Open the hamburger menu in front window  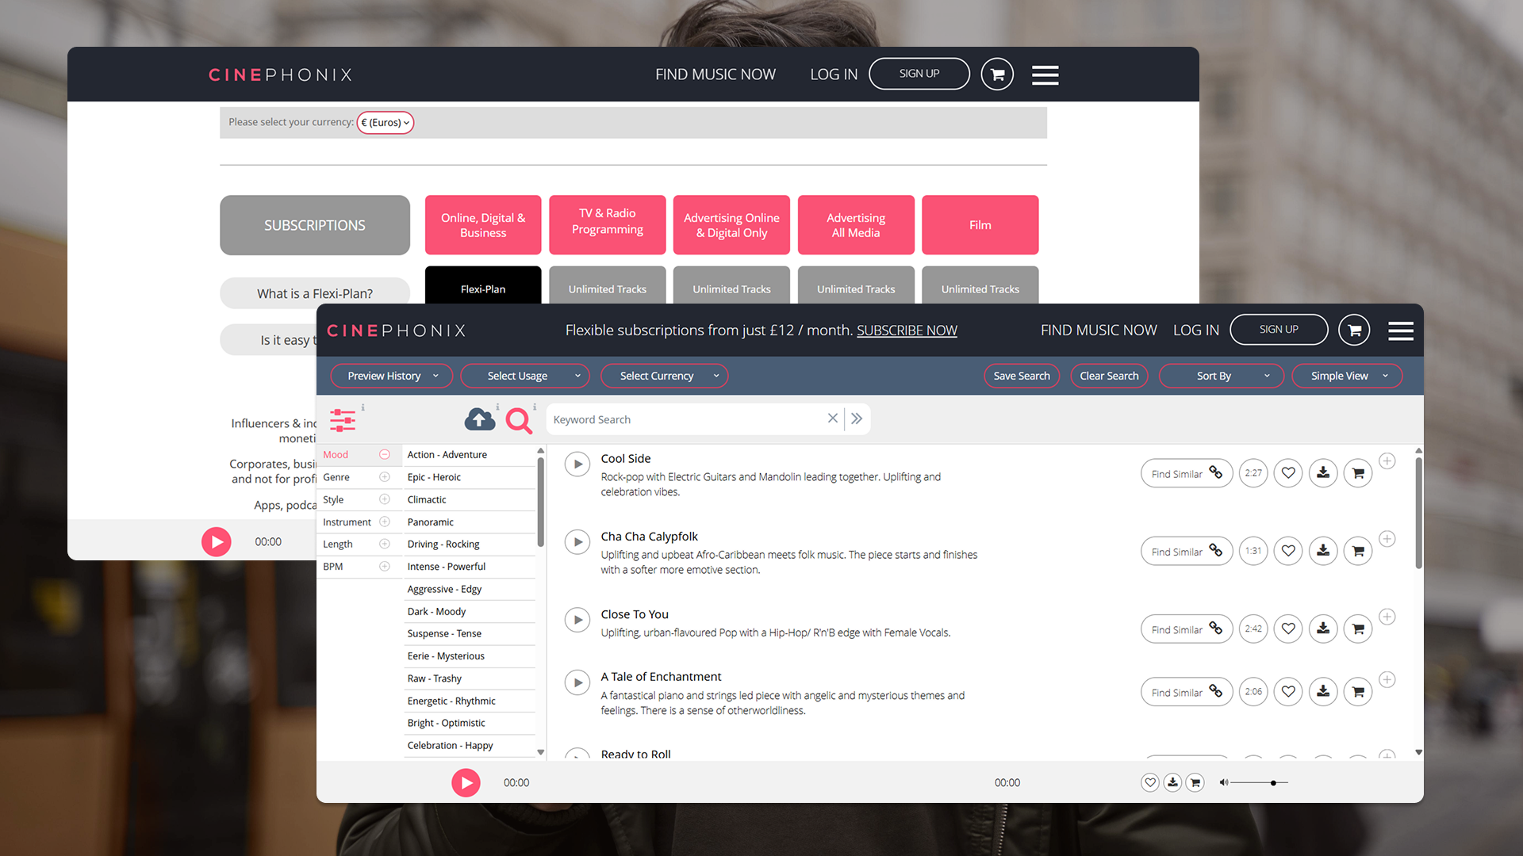[1400, 331]
